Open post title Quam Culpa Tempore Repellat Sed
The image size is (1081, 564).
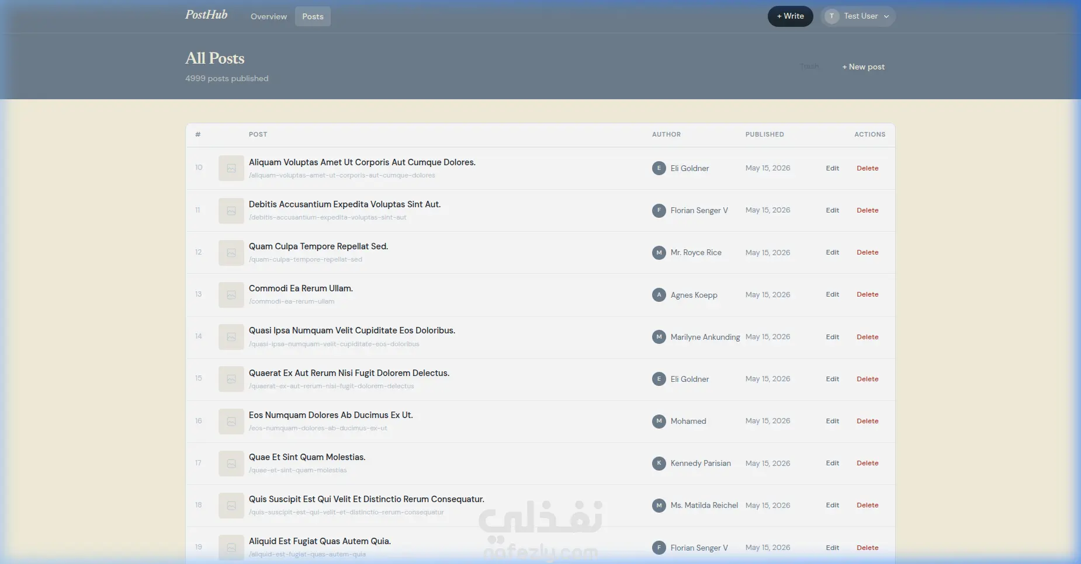click(x=318, y=246)
